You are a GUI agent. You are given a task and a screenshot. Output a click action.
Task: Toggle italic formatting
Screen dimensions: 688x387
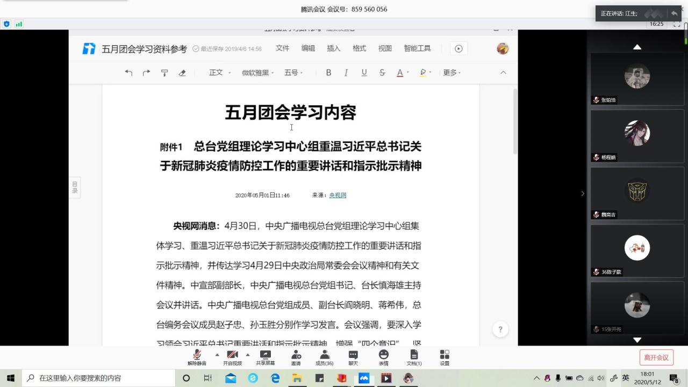346,73
